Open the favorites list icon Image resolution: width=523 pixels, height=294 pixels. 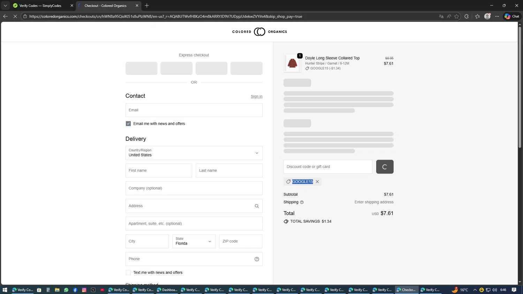click(x=477, y=16)
